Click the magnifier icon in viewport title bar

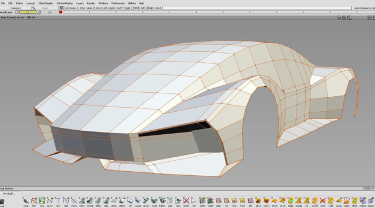click(349, 17)
